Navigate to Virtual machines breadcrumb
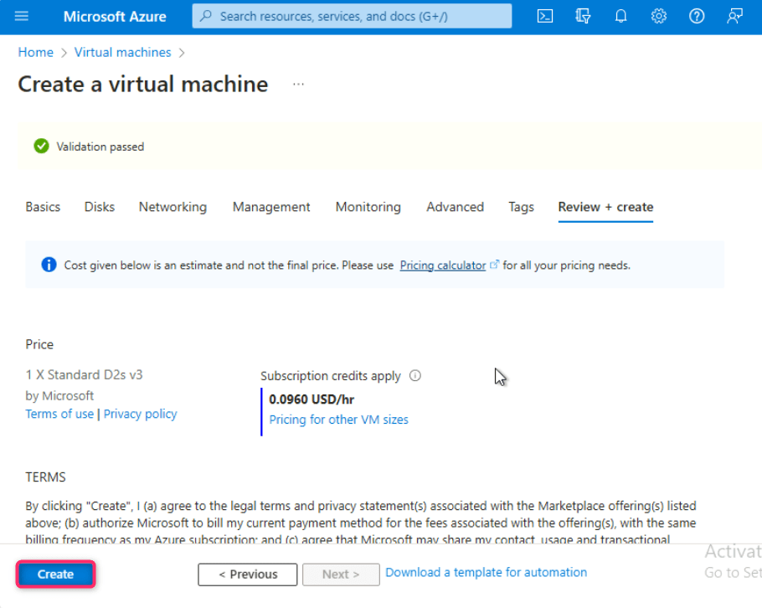 (x=122, y=52)
